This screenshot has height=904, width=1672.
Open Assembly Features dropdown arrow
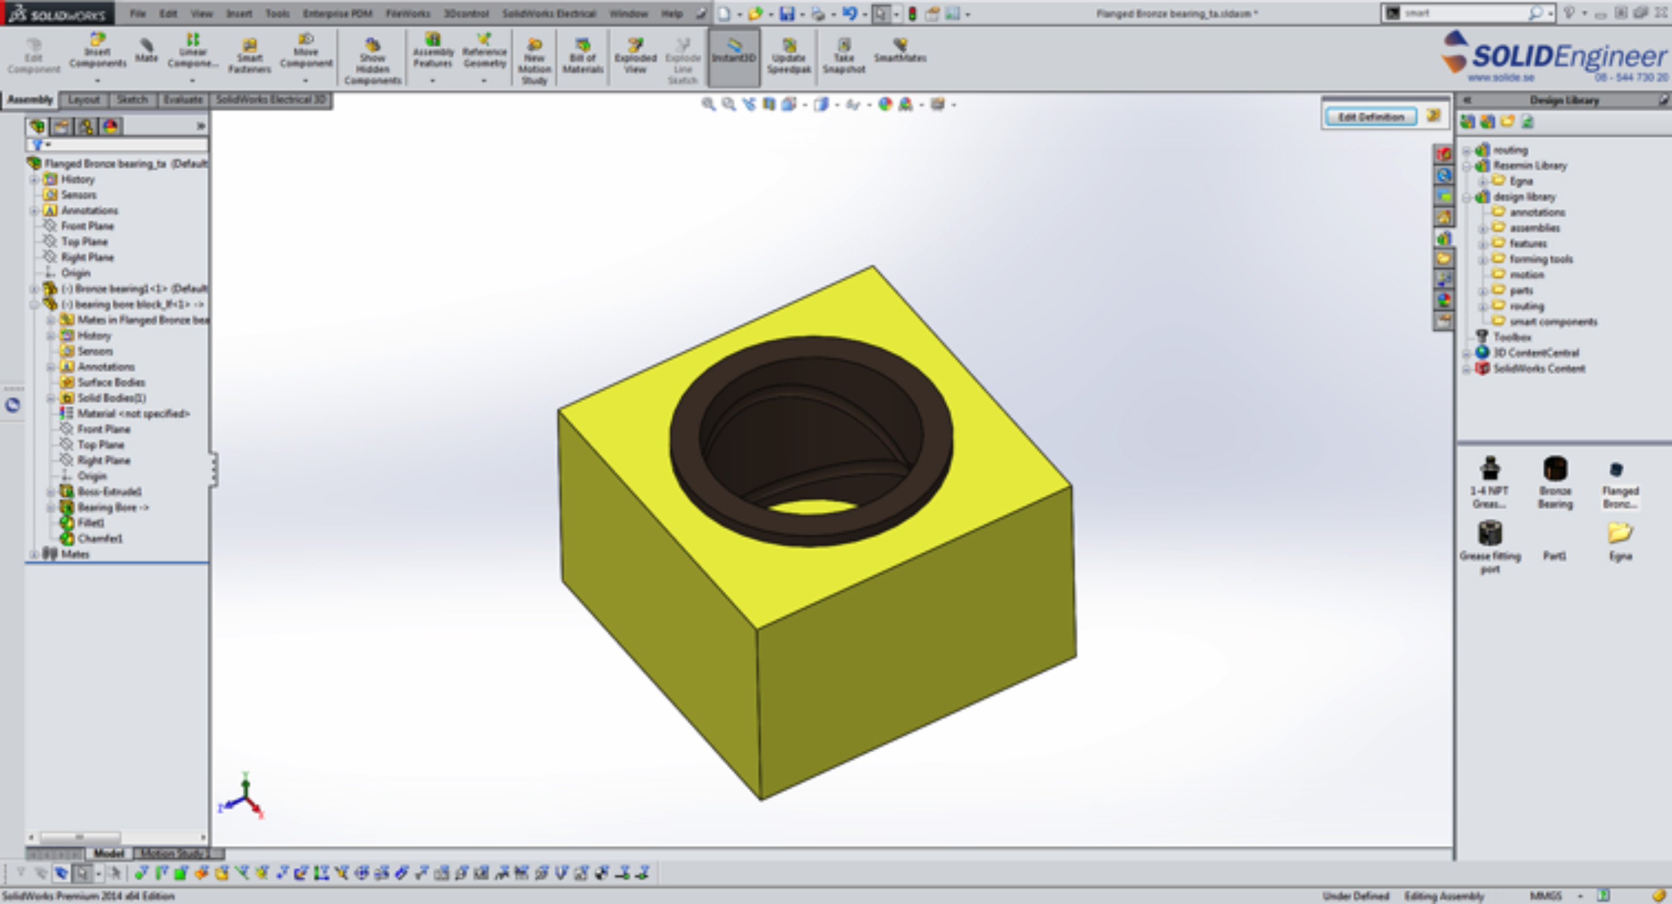coord(432,81)
